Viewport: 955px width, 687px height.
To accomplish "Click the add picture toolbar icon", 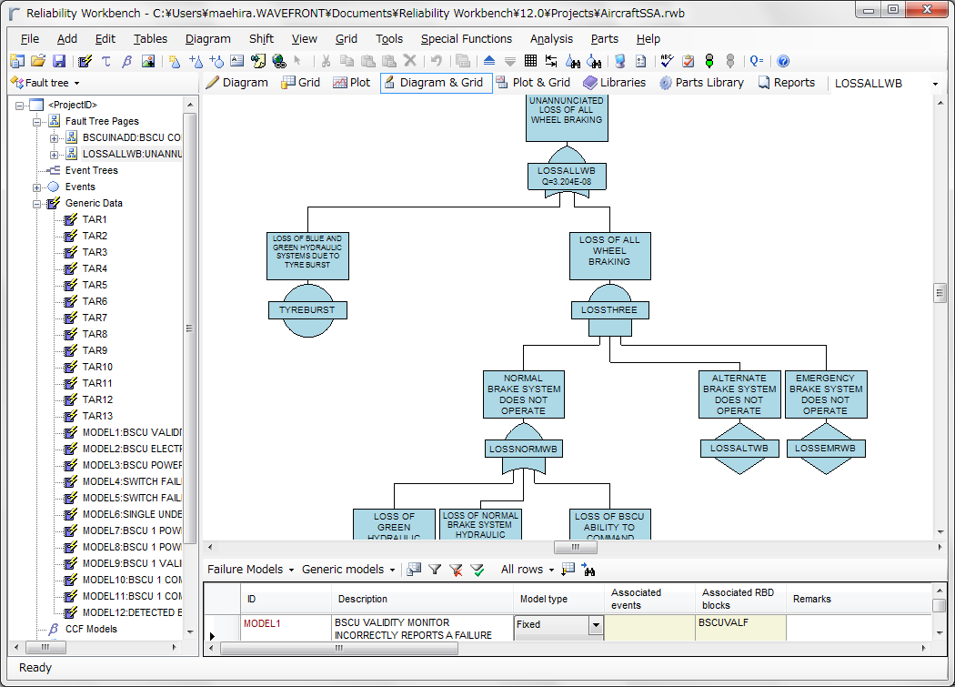I will [x=148, y=61].
